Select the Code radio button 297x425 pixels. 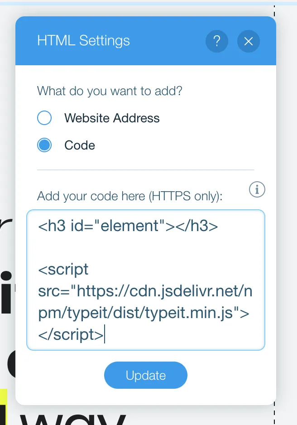[44, 145]
